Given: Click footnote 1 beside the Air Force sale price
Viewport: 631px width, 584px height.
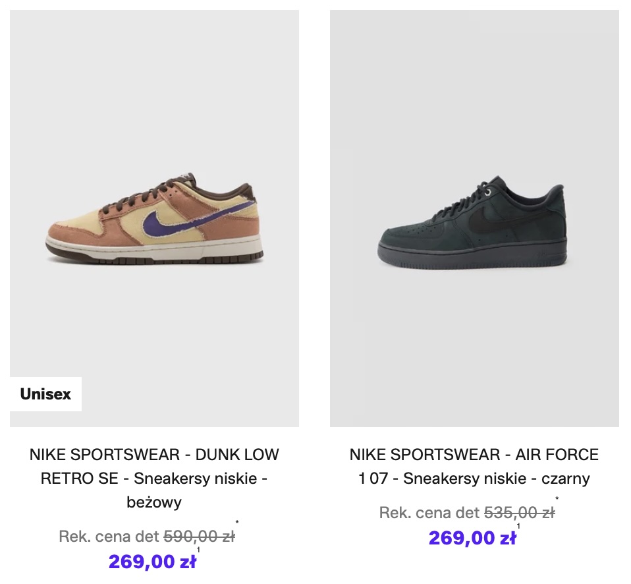Looking at the screenshot, I should pos(518,526).
